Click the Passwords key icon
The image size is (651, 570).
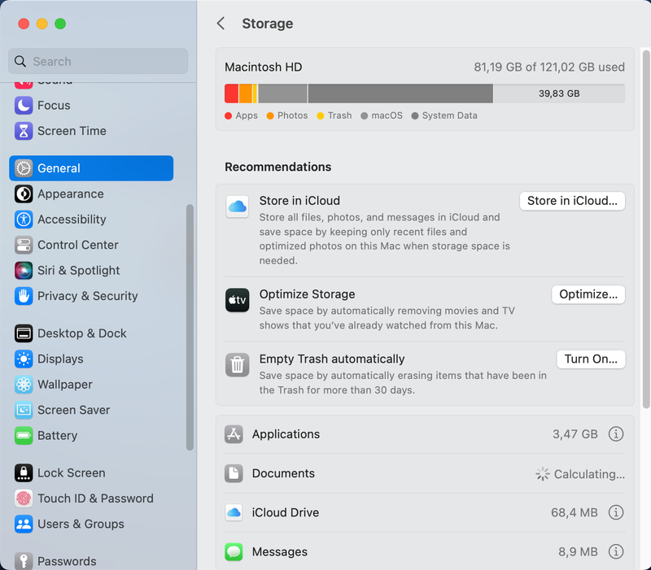point(24,561)
